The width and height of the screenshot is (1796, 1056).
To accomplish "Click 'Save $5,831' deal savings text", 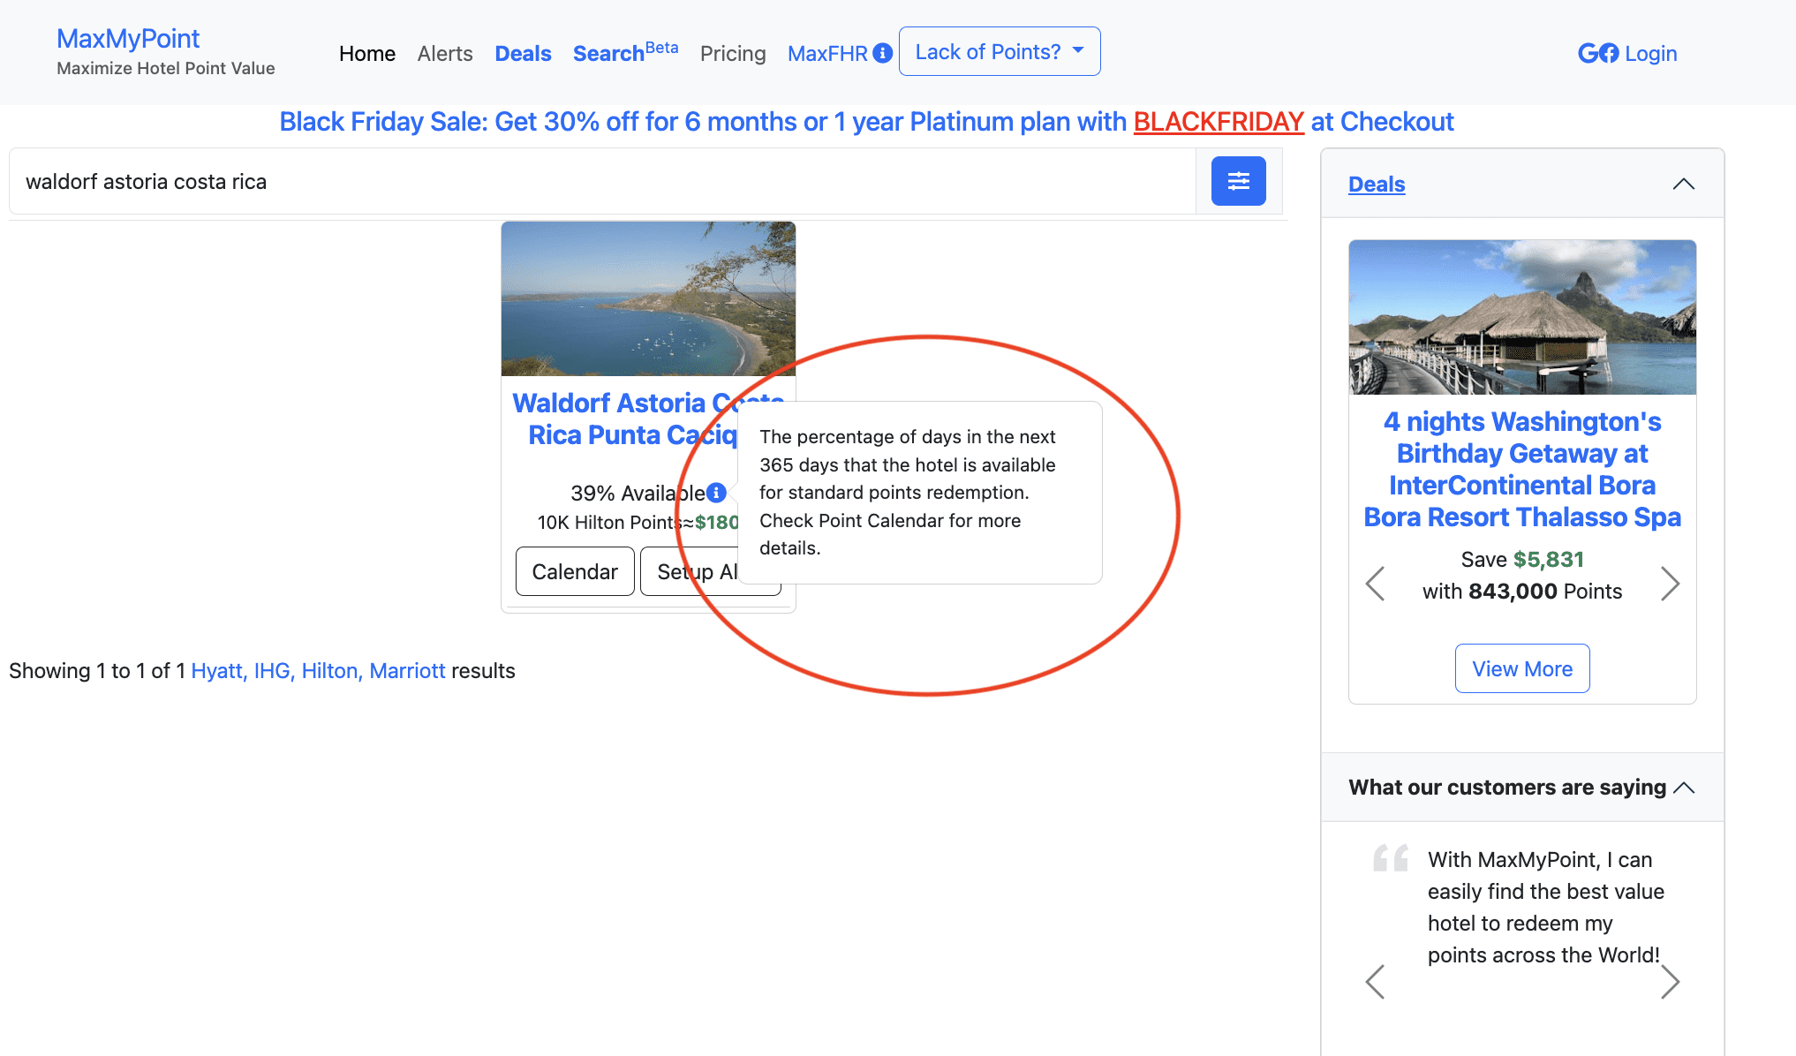I will [1522, 560].
